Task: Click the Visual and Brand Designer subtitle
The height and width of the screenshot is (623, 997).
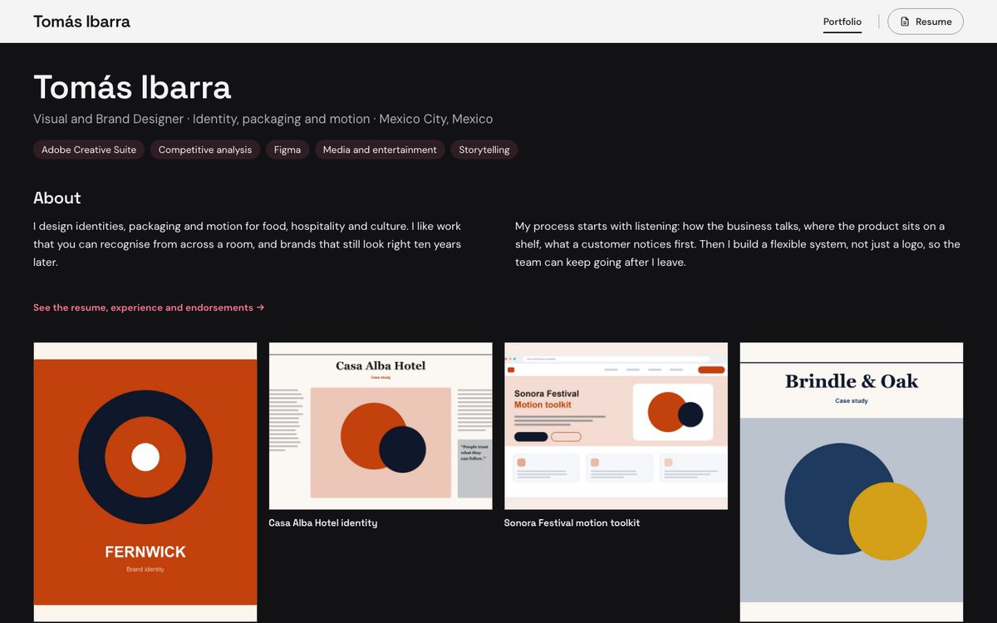Action: (x=263, y=119)
